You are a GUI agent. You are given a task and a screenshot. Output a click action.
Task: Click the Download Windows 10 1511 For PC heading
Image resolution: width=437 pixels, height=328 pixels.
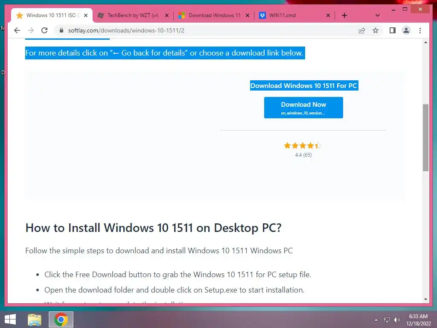(304, 85)
